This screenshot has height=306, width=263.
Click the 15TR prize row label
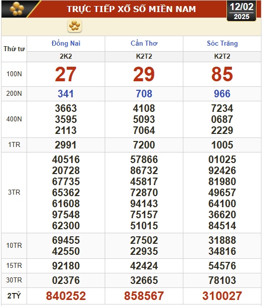(14, 265)
